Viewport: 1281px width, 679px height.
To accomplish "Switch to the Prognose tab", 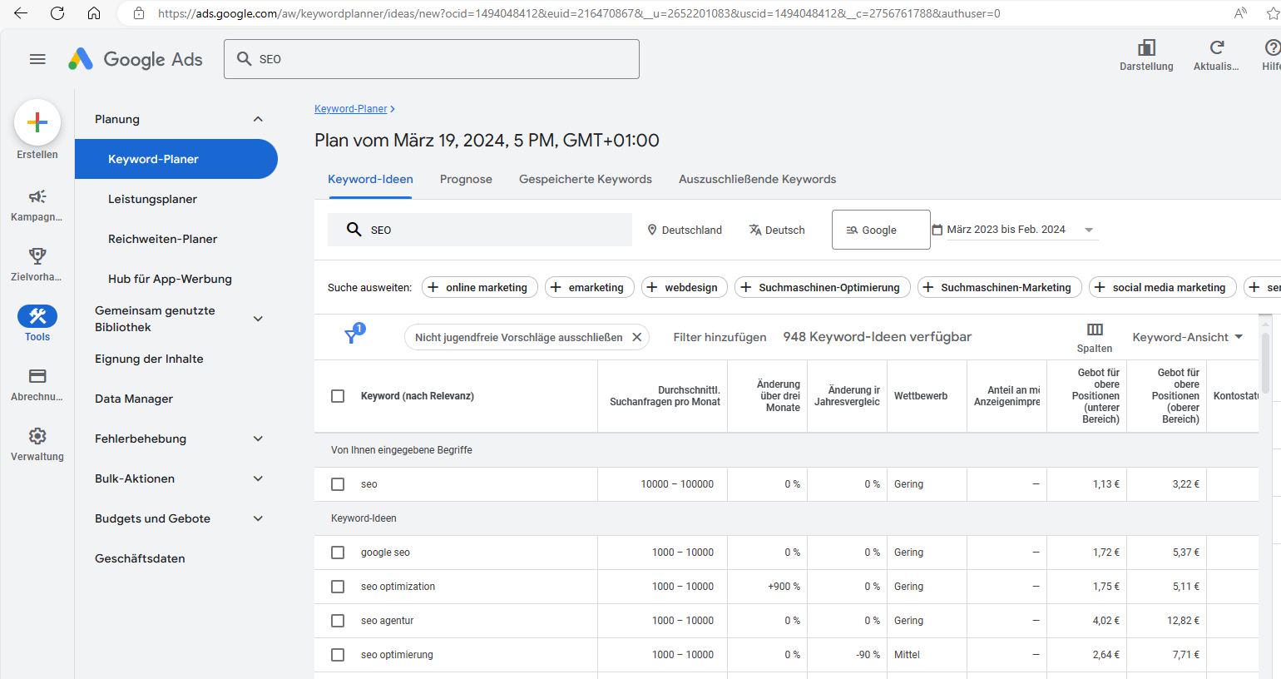I will [x=466, y=179].
